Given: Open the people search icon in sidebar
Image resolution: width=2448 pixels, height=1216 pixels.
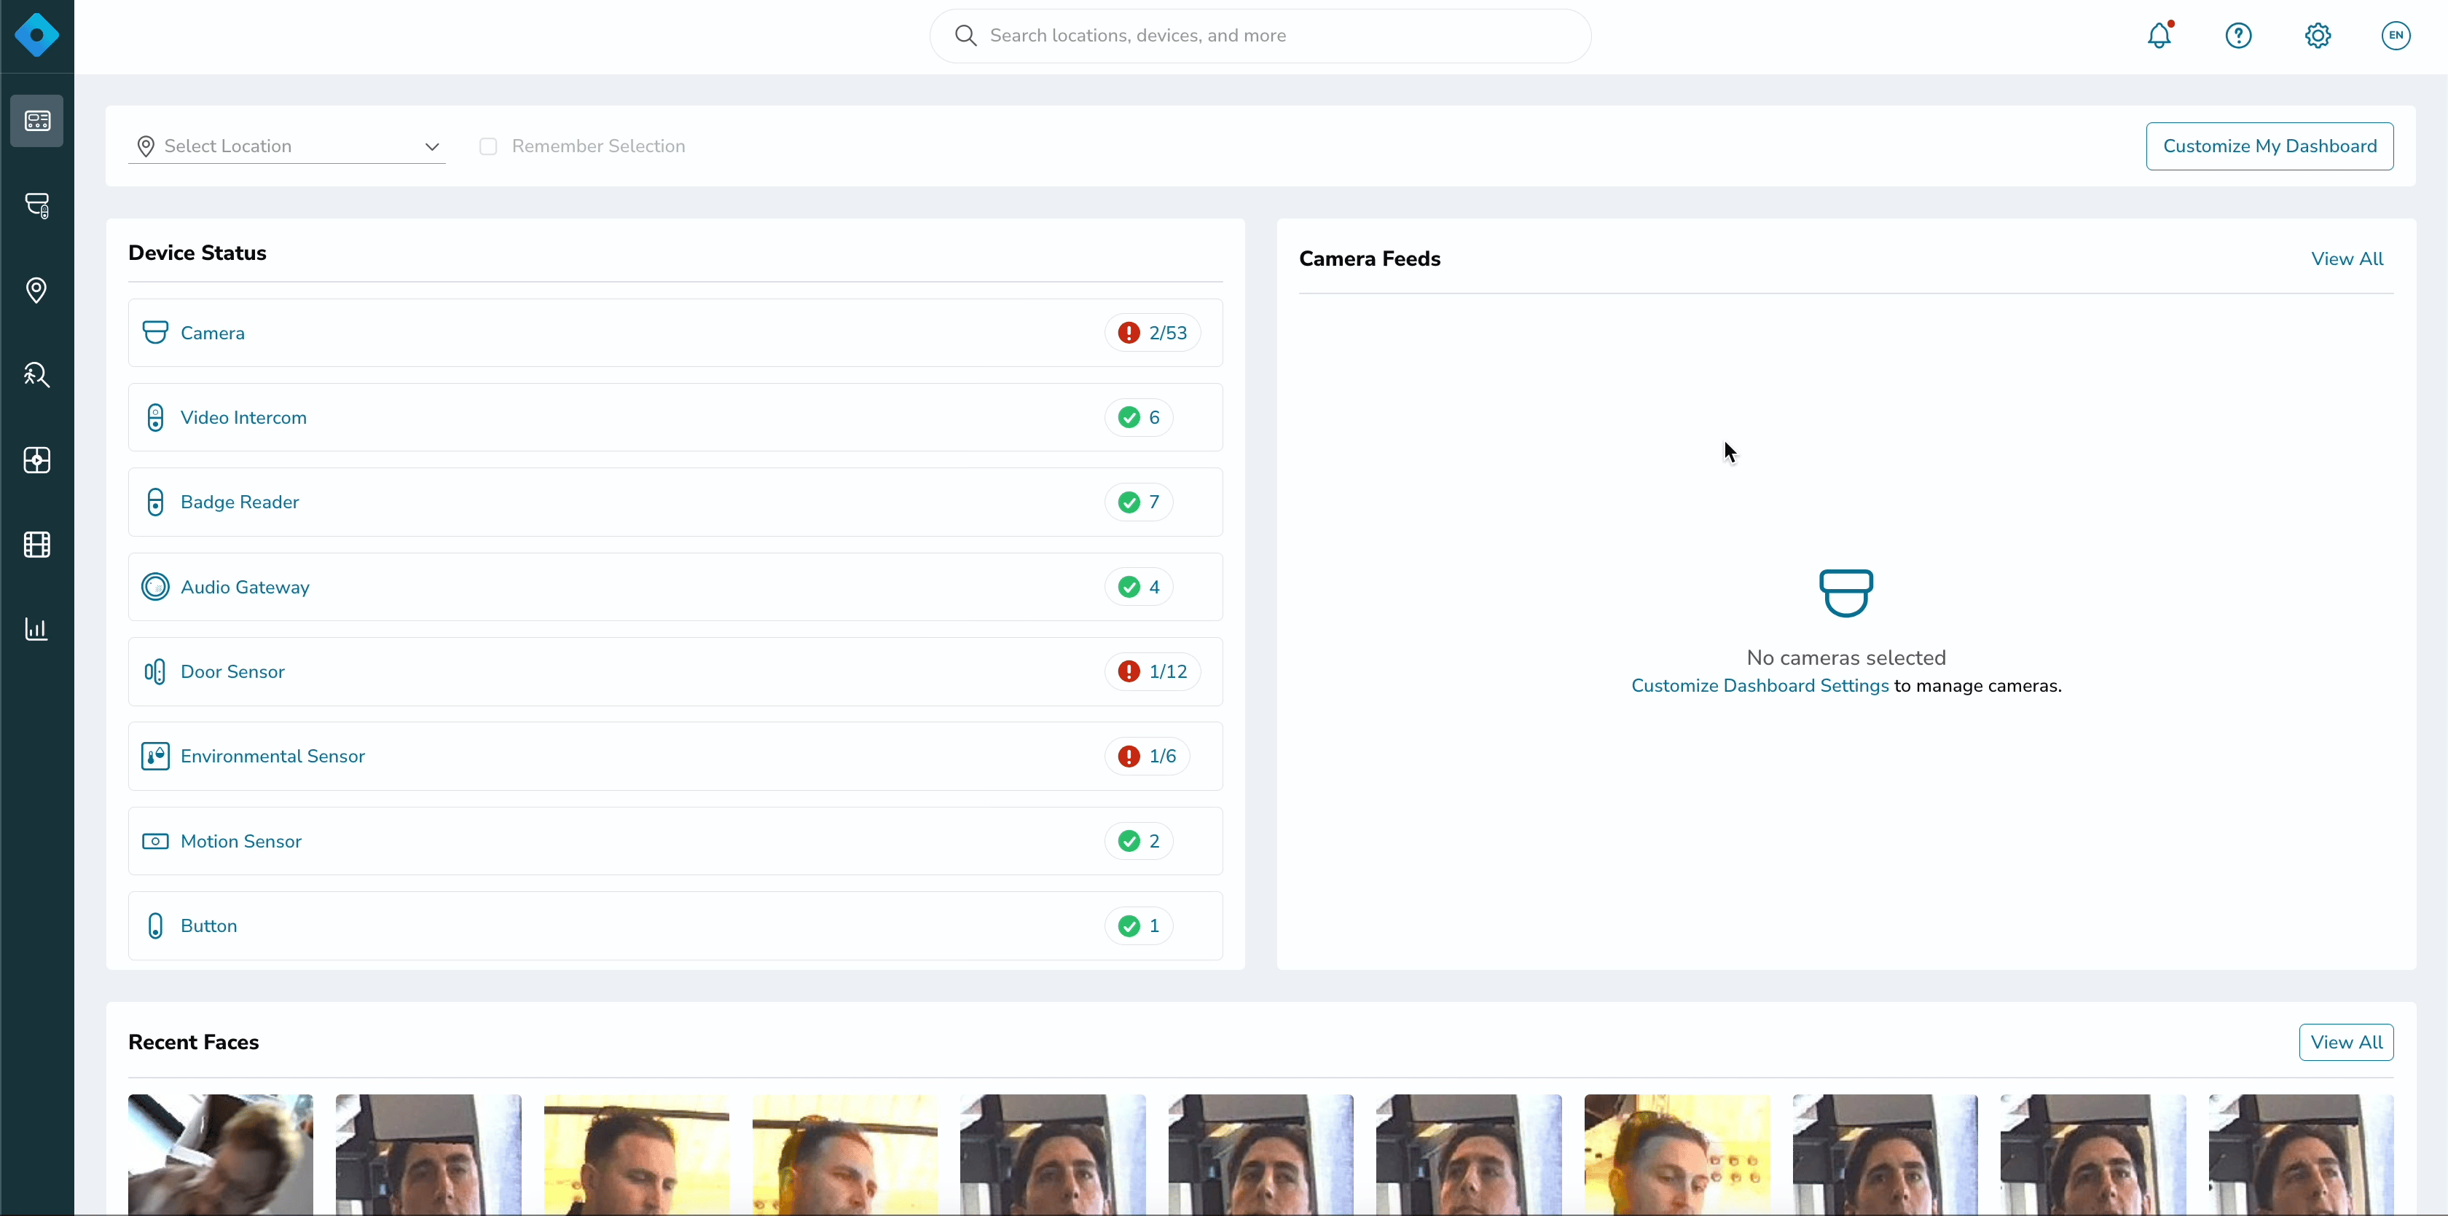Looking at the screenshot, I should pos(37,374).
